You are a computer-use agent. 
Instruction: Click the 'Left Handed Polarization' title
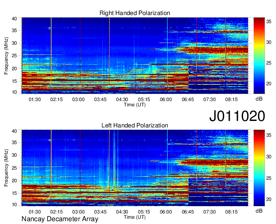pos(135,125)
